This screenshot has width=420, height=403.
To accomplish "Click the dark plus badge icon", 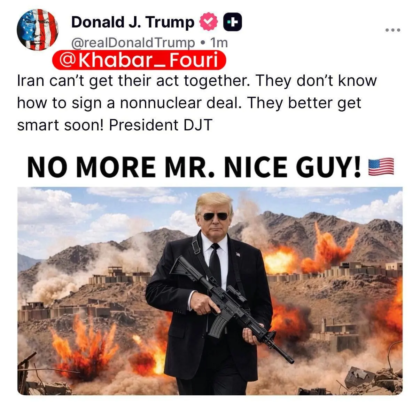I will (x=232, y=23).
